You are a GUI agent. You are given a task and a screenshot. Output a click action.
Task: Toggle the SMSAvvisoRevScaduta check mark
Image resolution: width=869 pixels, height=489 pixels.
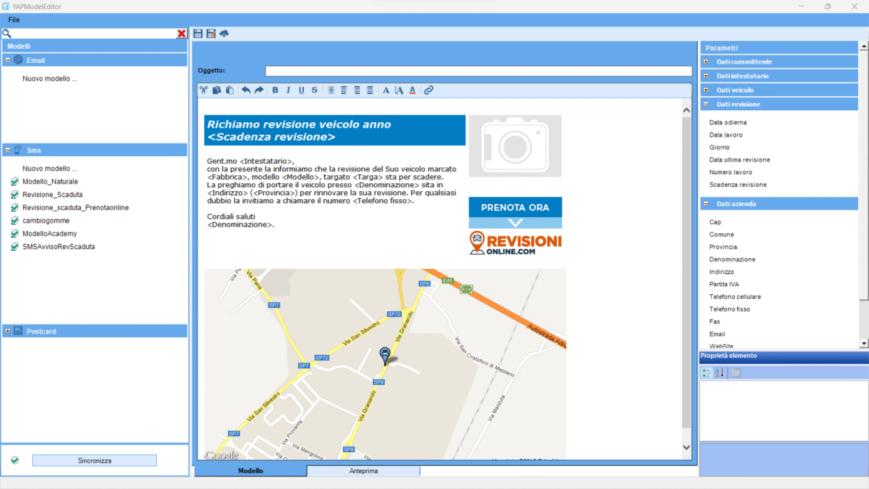(x=15, y=247)
